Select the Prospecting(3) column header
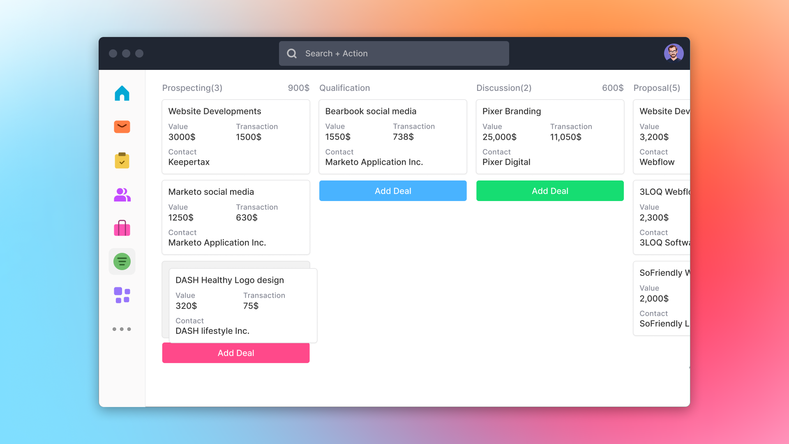789x444 pixels. pos(192,88)
